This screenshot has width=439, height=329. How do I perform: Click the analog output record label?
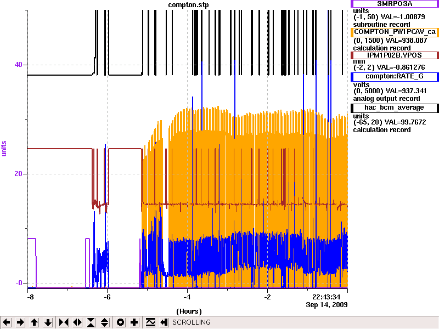coord(387,99)
